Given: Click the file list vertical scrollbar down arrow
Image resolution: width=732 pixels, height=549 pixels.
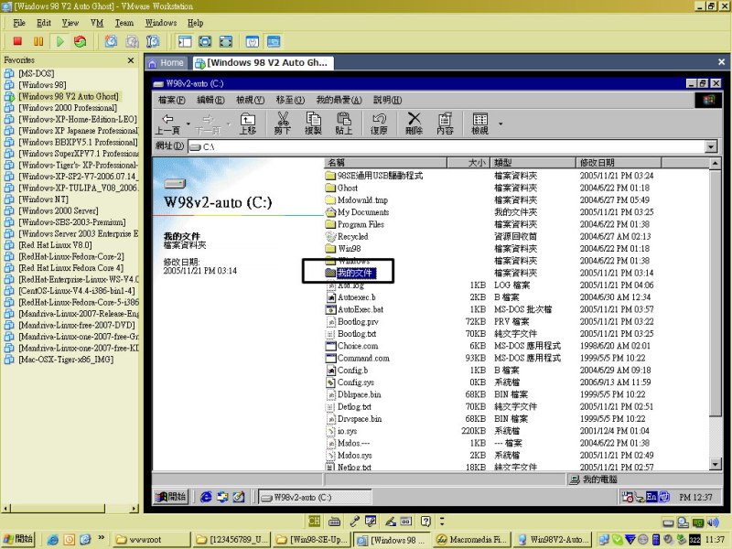Looking at the screenshot, I should [715, 464].
